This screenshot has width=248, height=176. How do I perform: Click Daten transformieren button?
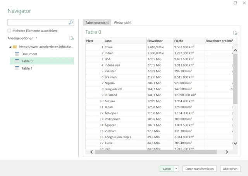200,169
